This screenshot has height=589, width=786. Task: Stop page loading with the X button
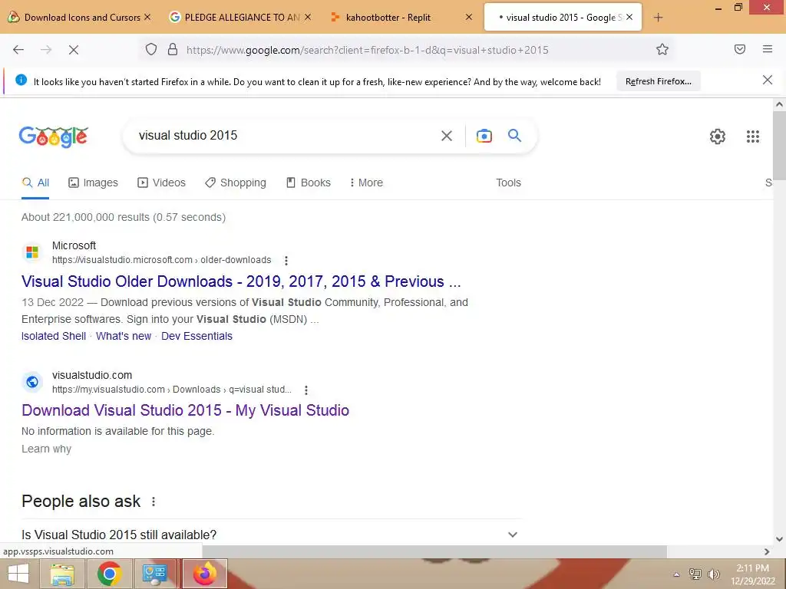(x=74, y=50)
